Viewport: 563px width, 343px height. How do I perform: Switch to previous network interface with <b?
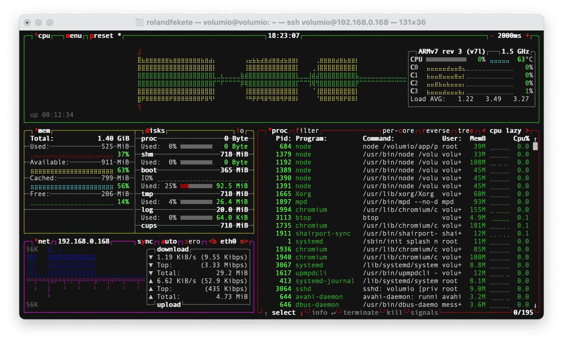213,241
